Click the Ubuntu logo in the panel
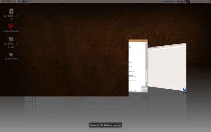 2,1
